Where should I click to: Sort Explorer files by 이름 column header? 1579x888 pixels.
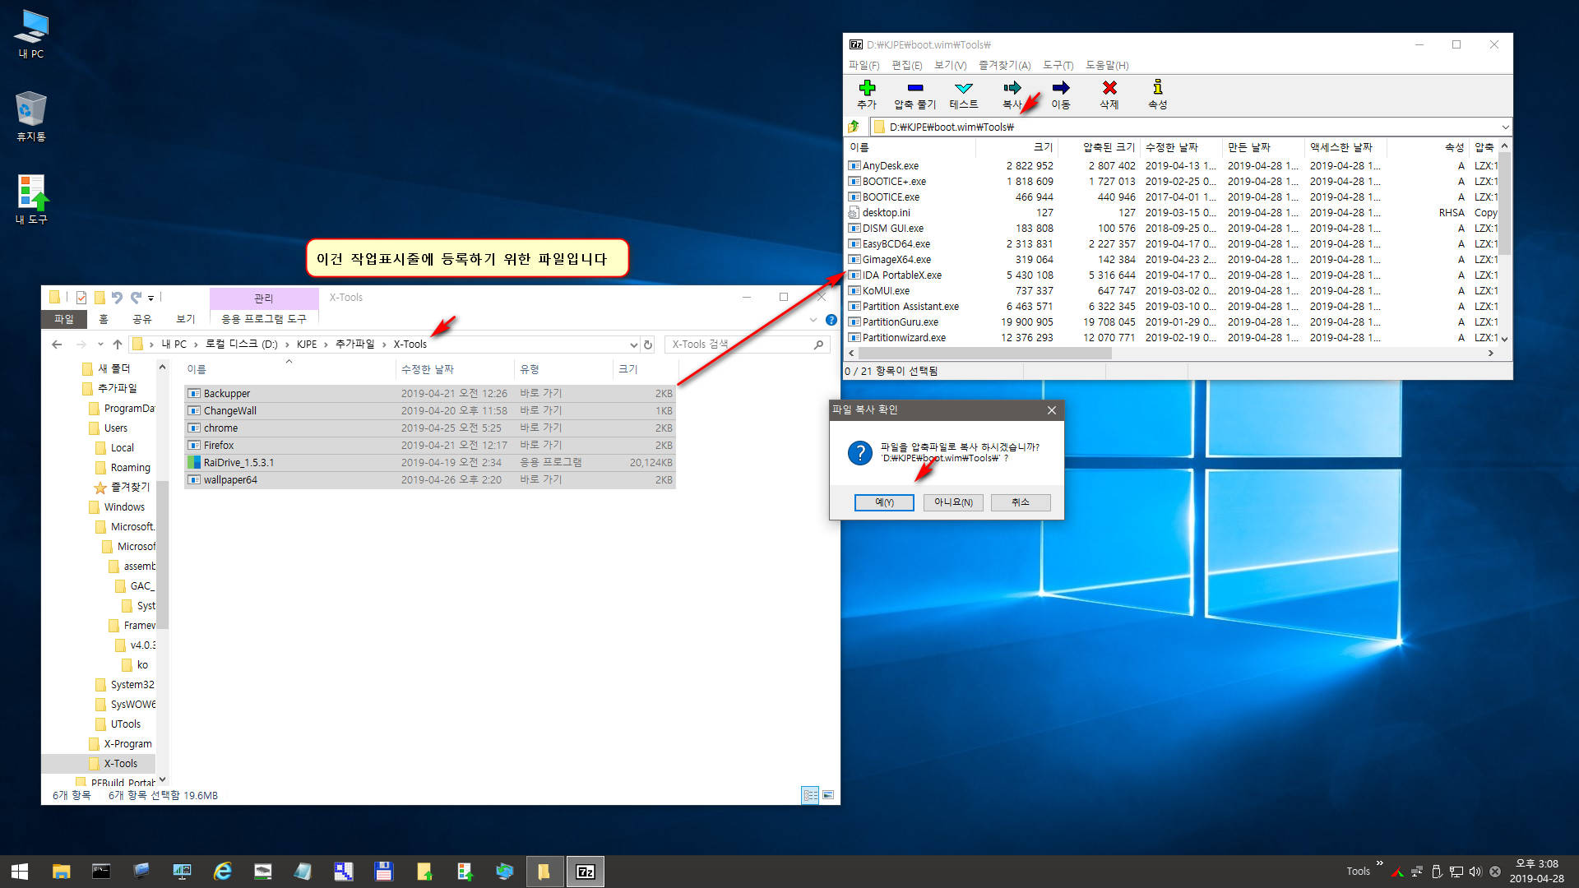pos(289,369)
